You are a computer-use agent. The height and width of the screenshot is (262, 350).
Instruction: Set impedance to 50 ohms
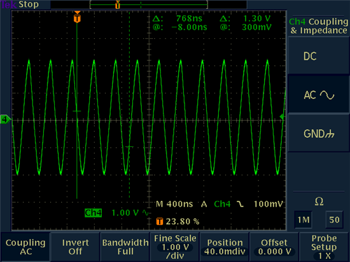(334, 220)
